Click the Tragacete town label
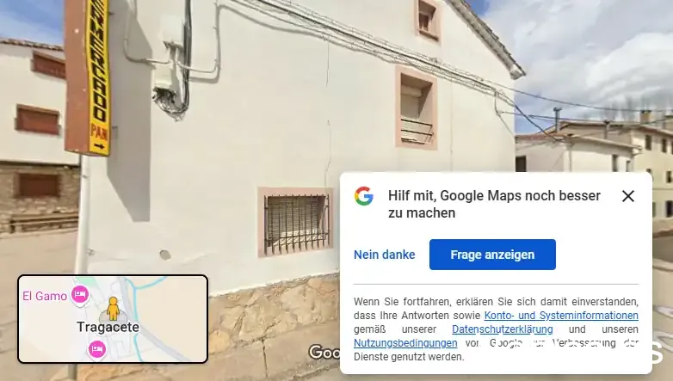 pyautogui.click(x=108, y=327)
